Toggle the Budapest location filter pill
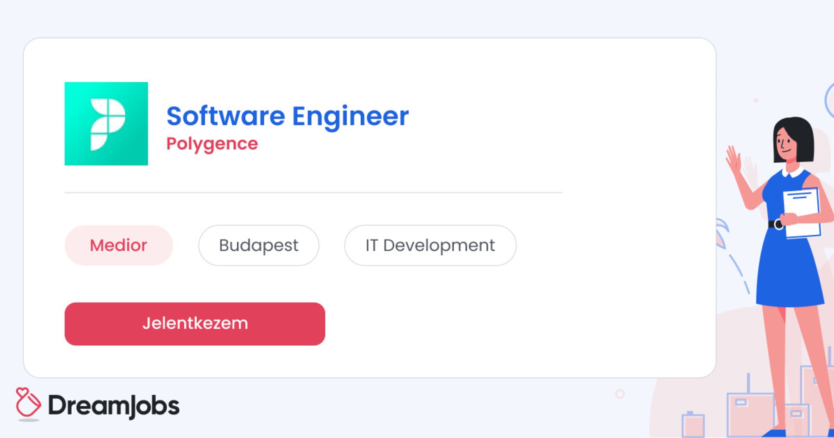 point(258,245)
